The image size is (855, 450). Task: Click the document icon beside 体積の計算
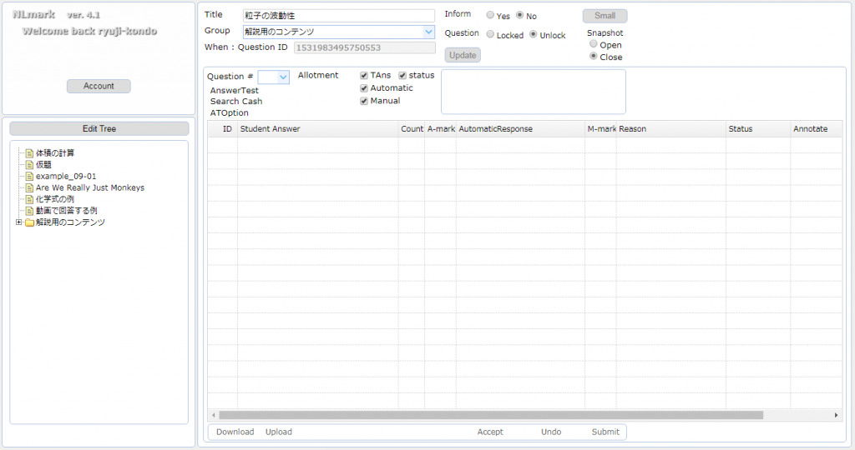click(29, 153)
